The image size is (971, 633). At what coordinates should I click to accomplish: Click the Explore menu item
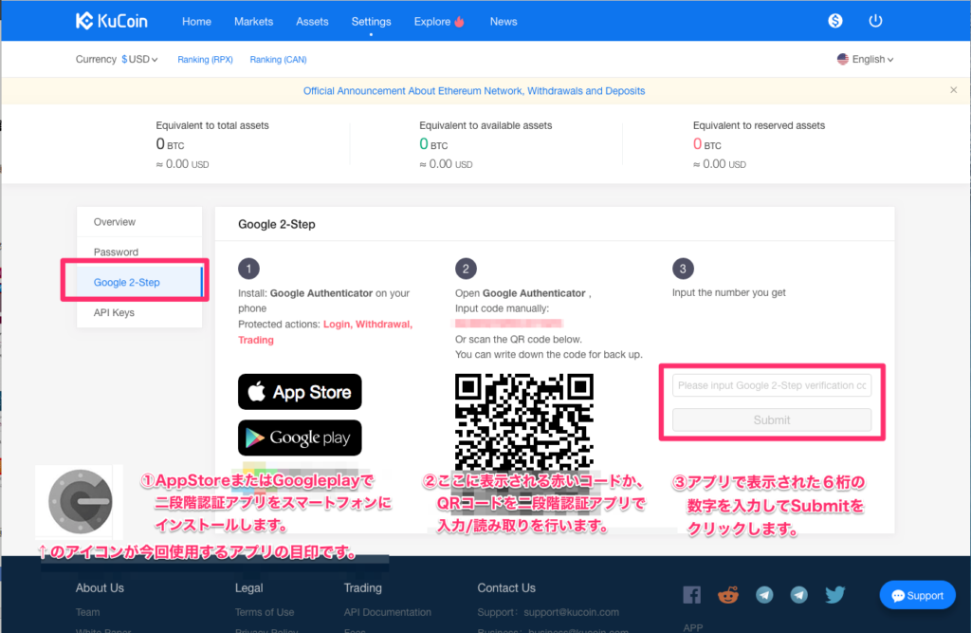pos(439,22)
